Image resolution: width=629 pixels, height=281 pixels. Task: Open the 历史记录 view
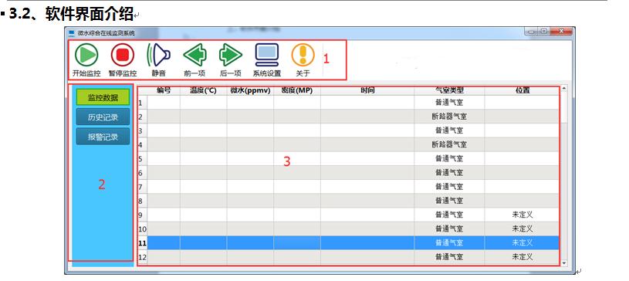tap(103, 117)
